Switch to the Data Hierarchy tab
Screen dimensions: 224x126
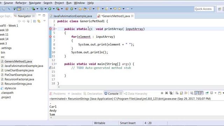[135, 94]
